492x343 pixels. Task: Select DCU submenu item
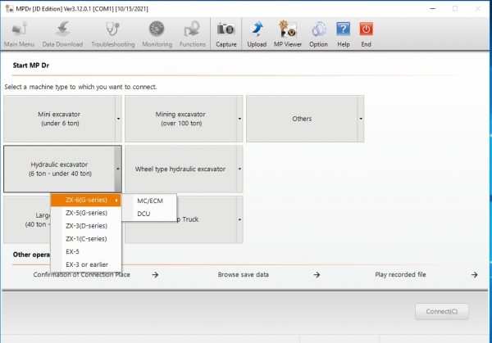[x=150, y=214]
